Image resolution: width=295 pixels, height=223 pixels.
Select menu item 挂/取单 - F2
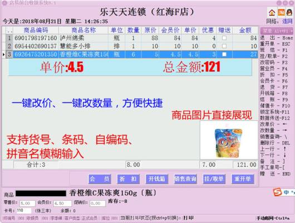point(274,56)
